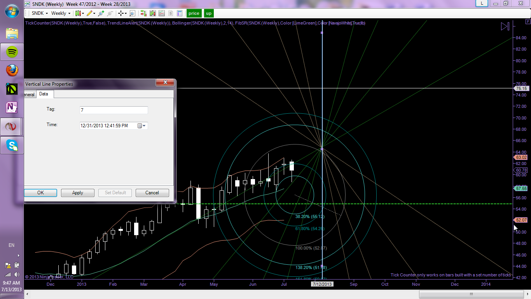This screenshot has width=531, height=299.
Task: Click the Show Desktop strip below clock
Action: click(x=12, y=296)
